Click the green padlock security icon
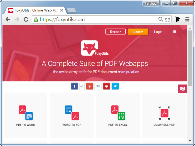The height and width of the screenshot is (146, 195). tap(36, 20)
